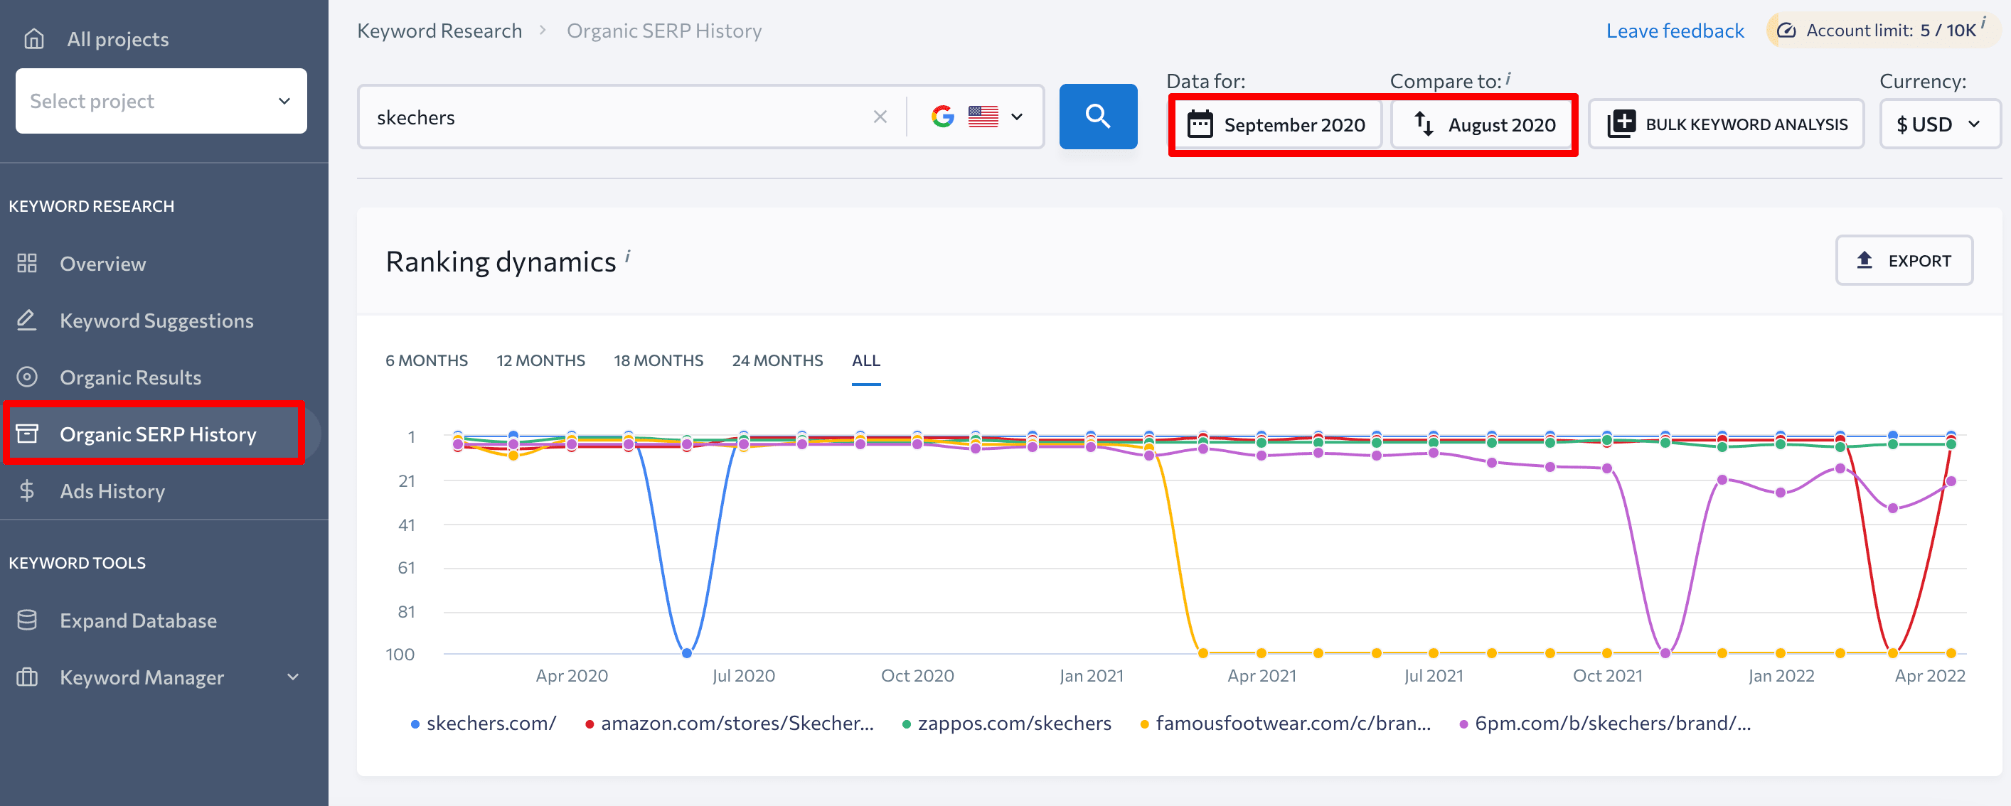This screenshot has height=806, width=2011.
Task: Click the Leave feedback link
Action: (x=1675, y=31)
